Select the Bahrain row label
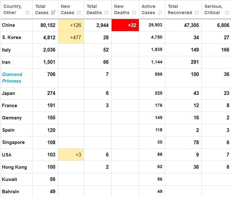Image resolution: width=231 pixels, height=197 pixels. (x=10, y=191)
